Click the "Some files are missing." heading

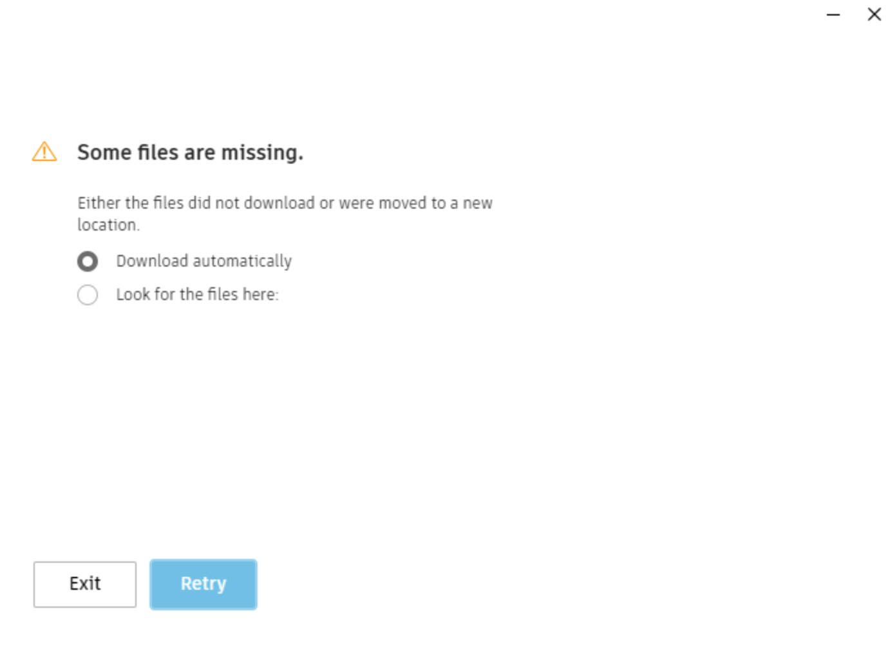[x=191, y=153]
